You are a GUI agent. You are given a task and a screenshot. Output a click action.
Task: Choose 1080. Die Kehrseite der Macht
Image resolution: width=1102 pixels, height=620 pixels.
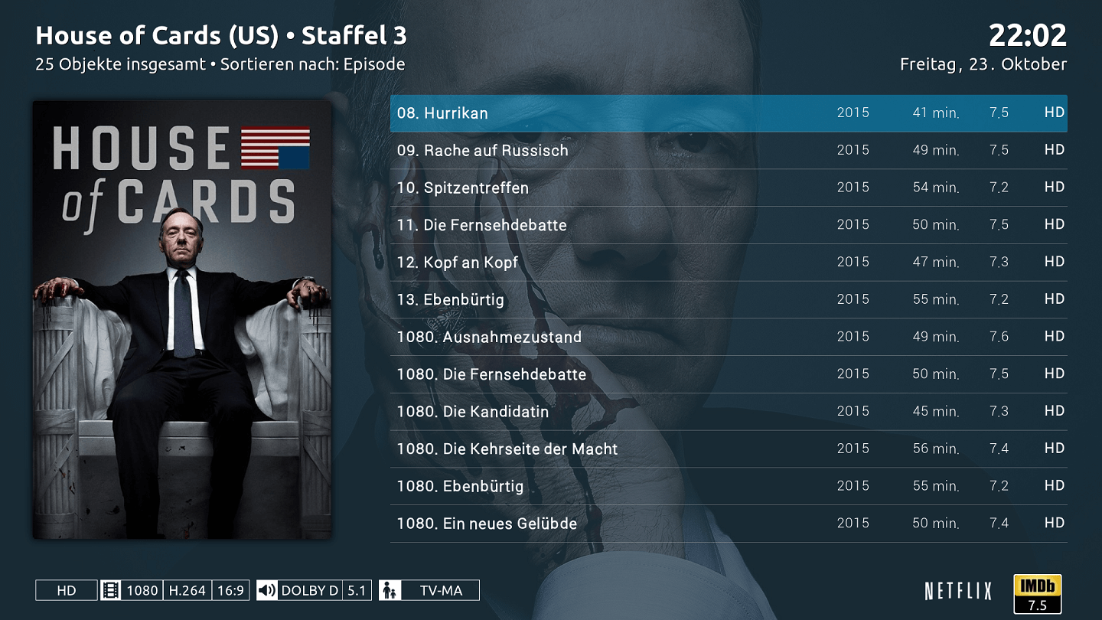click(x=729, y=449)
